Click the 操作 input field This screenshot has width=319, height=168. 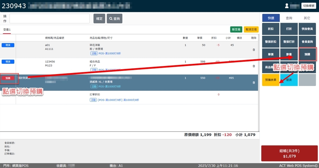pos(50,19)
